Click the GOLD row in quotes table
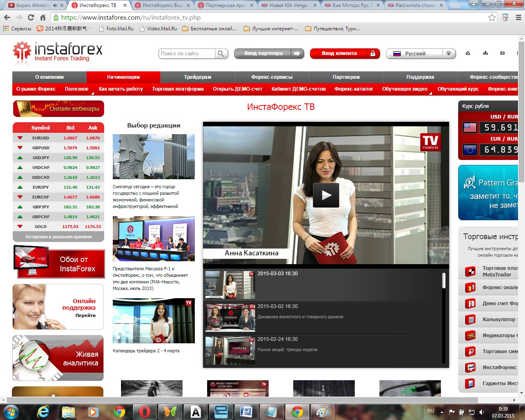525x420 pixels. point(59,226)
